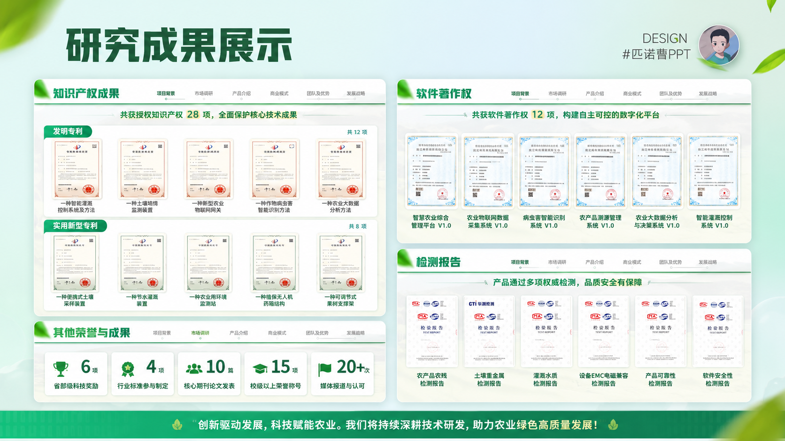Open the 软件安全性检测报告 document image
This screenshot has width=785, height=441.
click(x=718, y=331)
